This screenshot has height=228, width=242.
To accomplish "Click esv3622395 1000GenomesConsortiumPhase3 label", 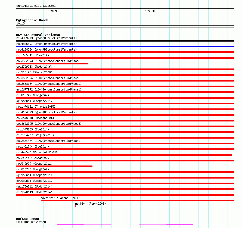I will [49, 124].
